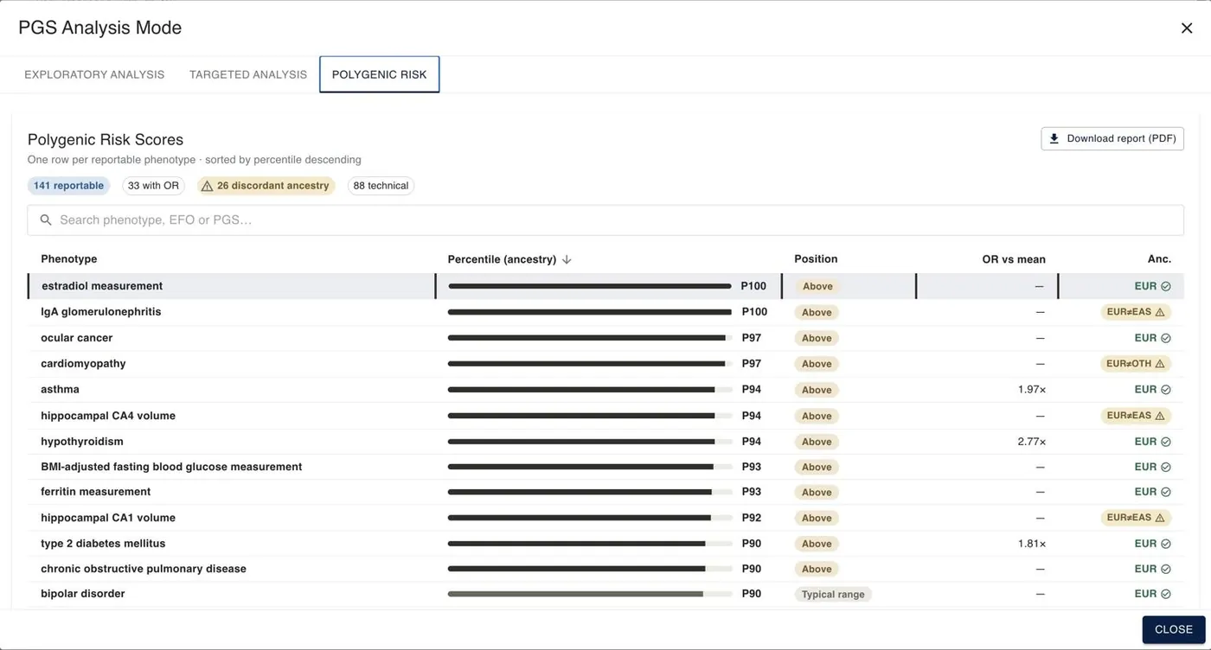
Task: Click the 1.97× odds ratio value for asthma
Action: pyautogui.click(x=1032, y=390)
